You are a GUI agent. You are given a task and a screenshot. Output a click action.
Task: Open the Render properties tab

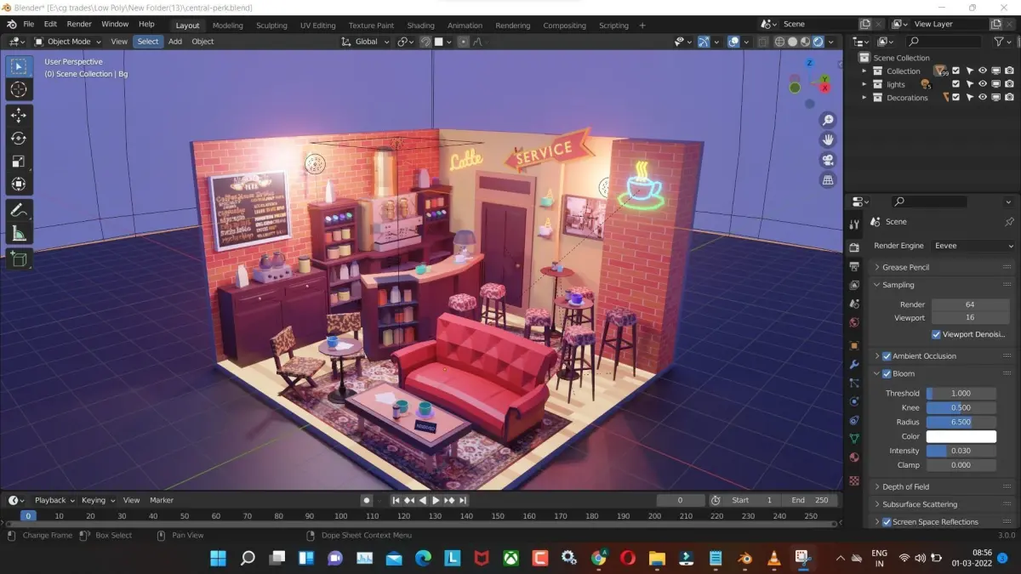tap(854, 247)
